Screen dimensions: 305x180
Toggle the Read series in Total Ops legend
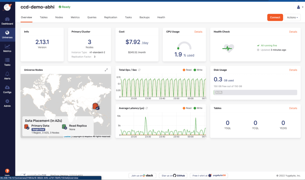[187, 70]
